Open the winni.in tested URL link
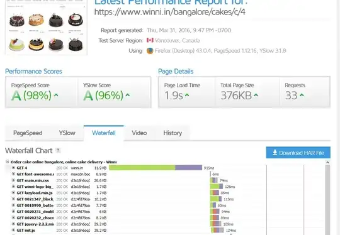The height and width of the screenshot is (235, 340). coord(170,12)
